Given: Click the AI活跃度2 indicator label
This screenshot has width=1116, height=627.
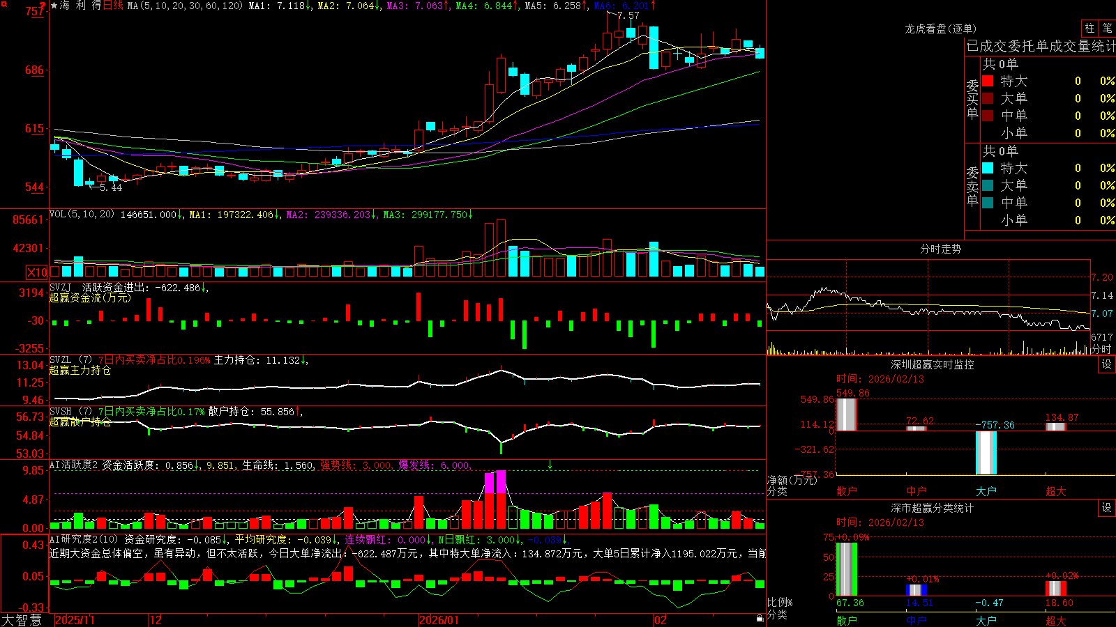Looking at the screenshot, I should click(x=73, y=465).
